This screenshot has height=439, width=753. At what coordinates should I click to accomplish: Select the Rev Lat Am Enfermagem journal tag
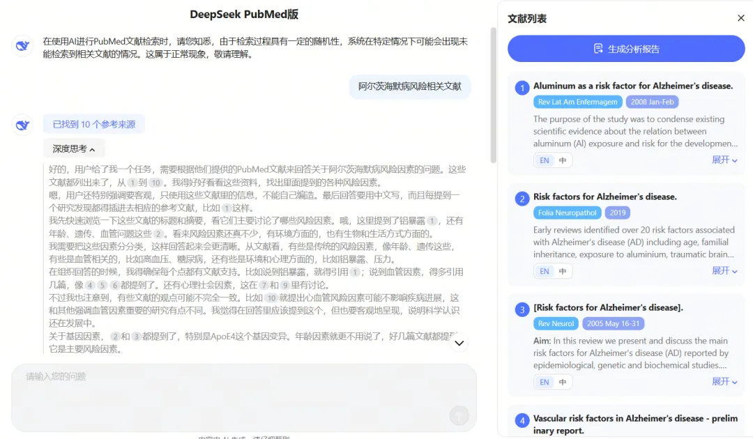click(x=578, y=102)
